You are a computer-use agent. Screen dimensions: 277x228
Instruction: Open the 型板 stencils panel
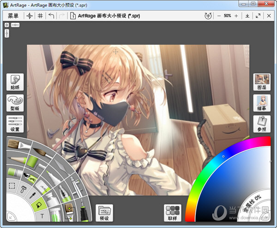click(15, 103)
